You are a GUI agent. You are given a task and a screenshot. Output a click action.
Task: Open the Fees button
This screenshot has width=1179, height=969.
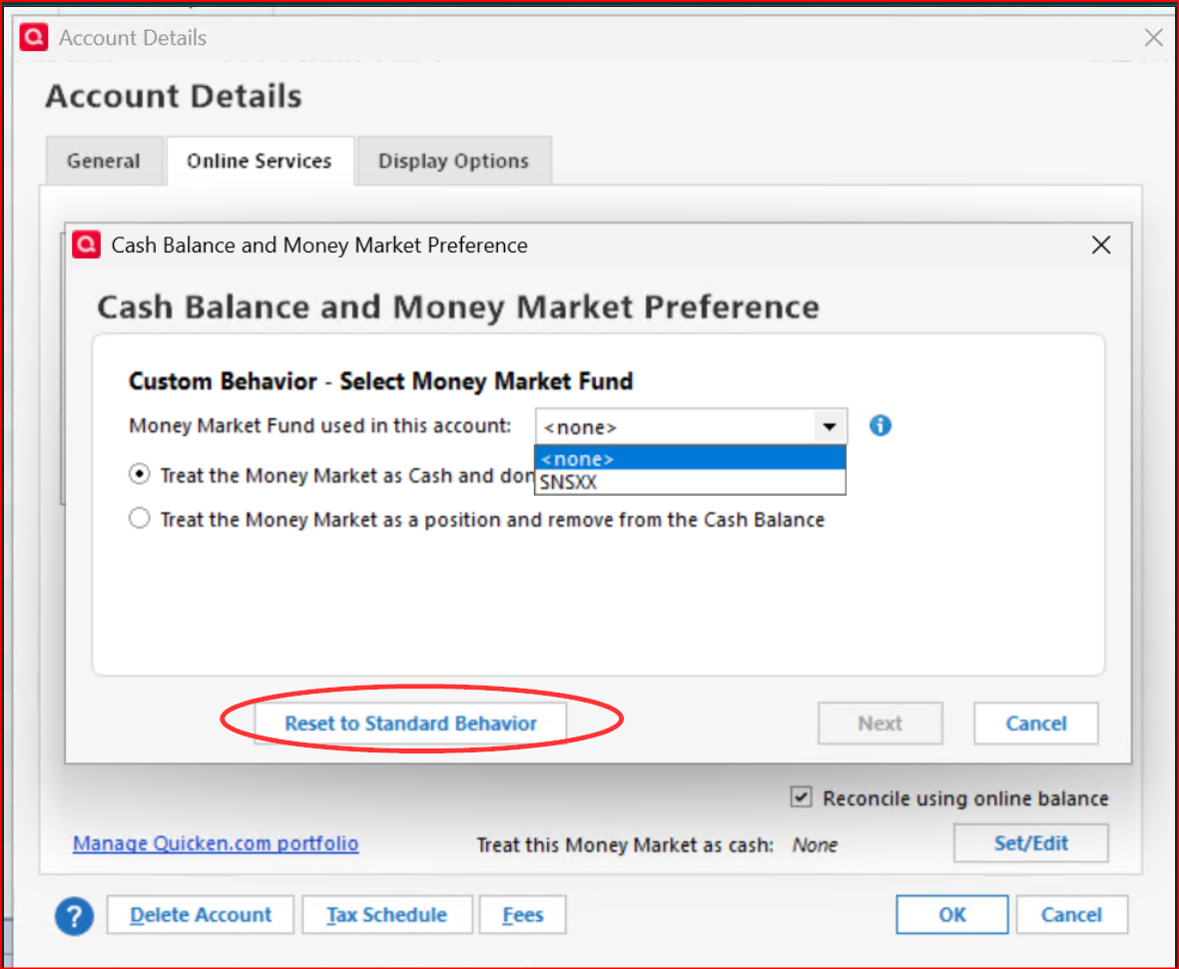522,915
